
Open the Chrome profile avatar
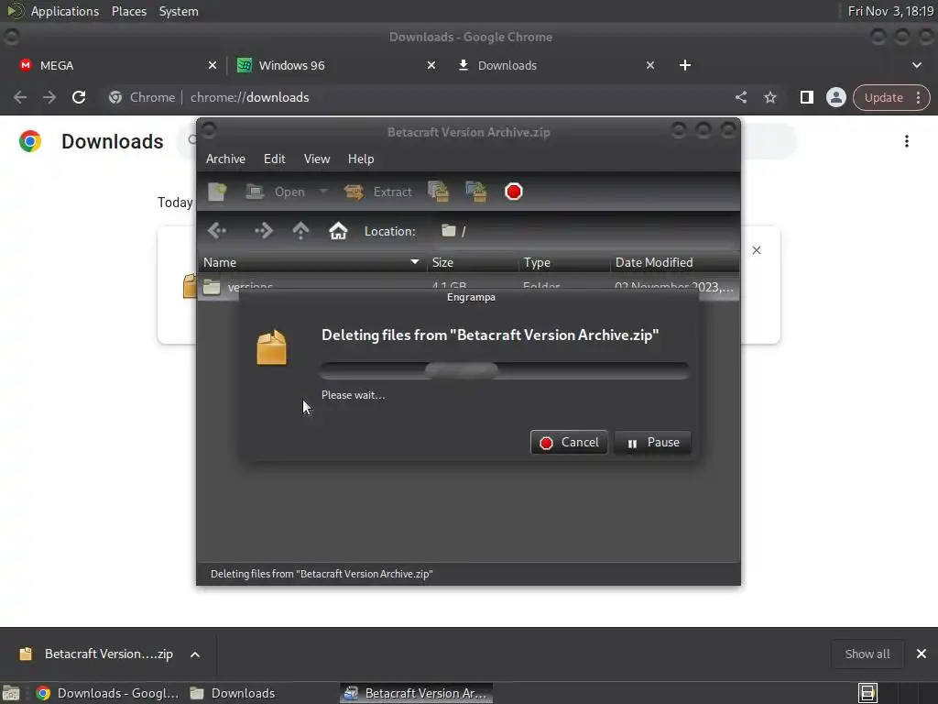[836, 97]
